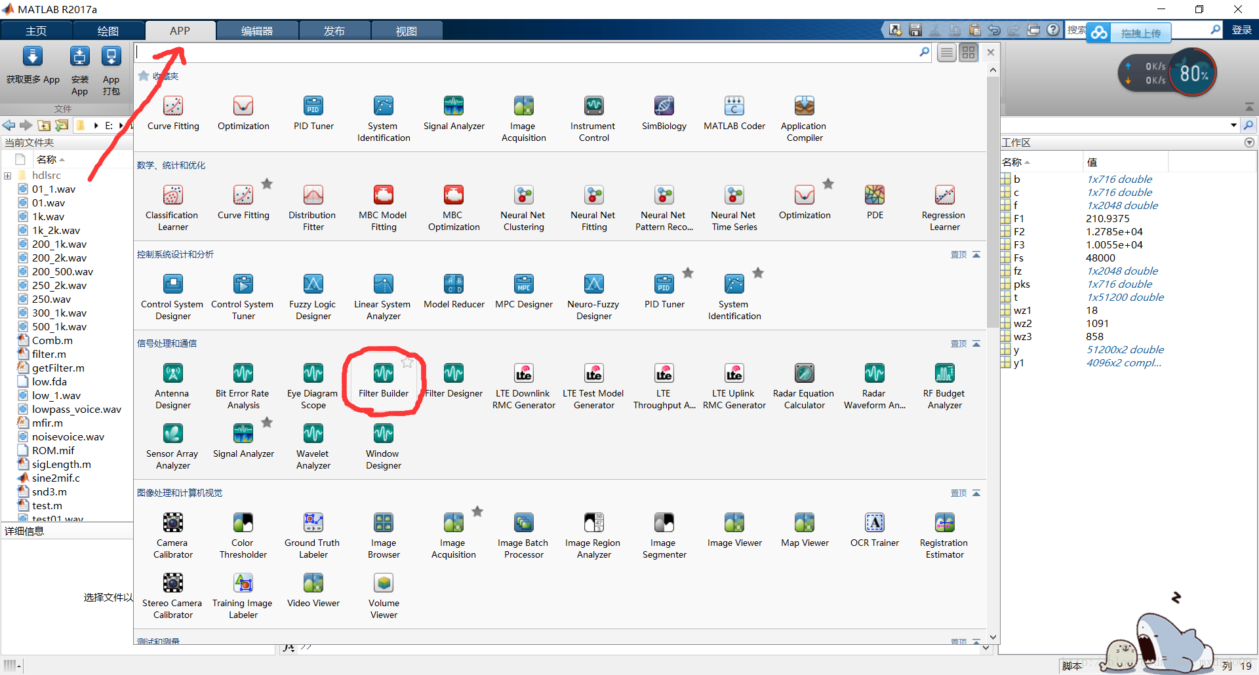Open Distribution Fitter app
The height and width of the screenshot is (675, 1259).
click(x=313, y=208)
